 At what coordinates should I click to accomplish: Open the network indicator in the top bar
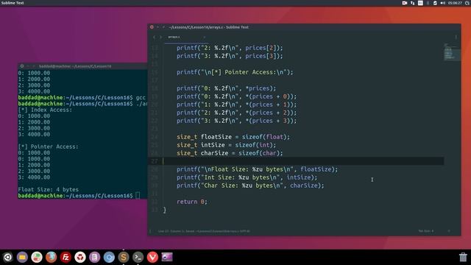coord(412,3)
